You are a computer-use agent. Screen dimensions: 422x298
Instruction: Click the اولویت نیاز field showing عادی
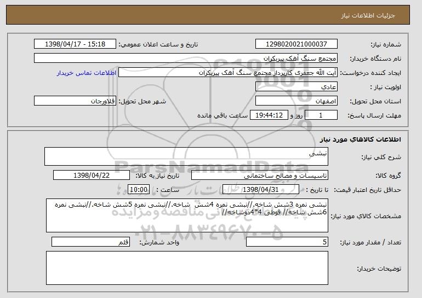pyautogui.click(x=296, y=87)
